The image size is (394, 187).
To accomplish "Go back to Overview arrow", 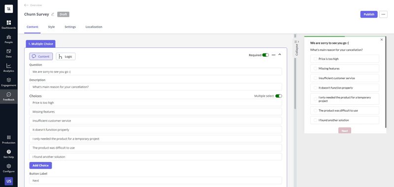I will (x=26, y=5).
